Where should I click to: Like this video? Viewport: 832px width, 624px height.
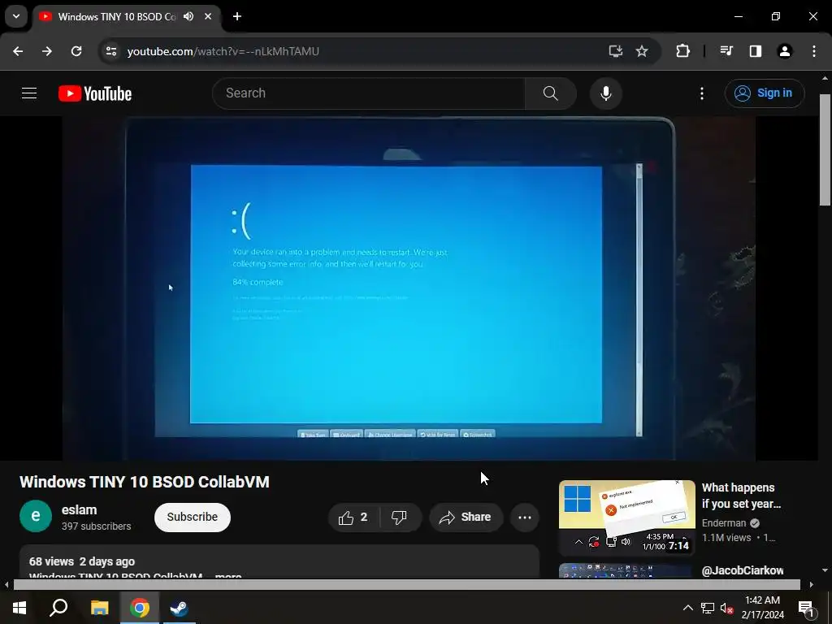[x=354, y=518]
